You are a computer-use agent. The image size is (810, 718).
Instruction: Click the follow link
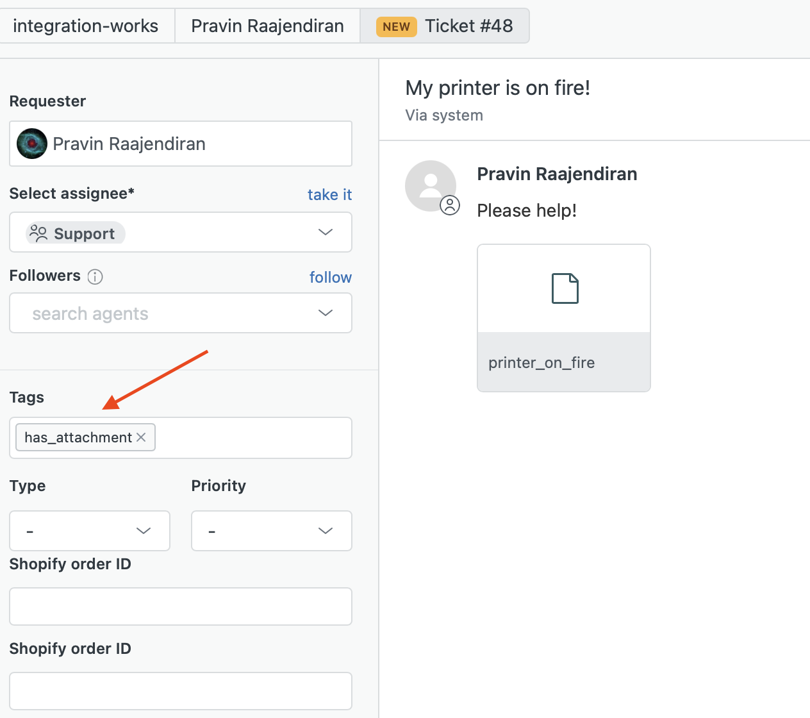(331, 277)
